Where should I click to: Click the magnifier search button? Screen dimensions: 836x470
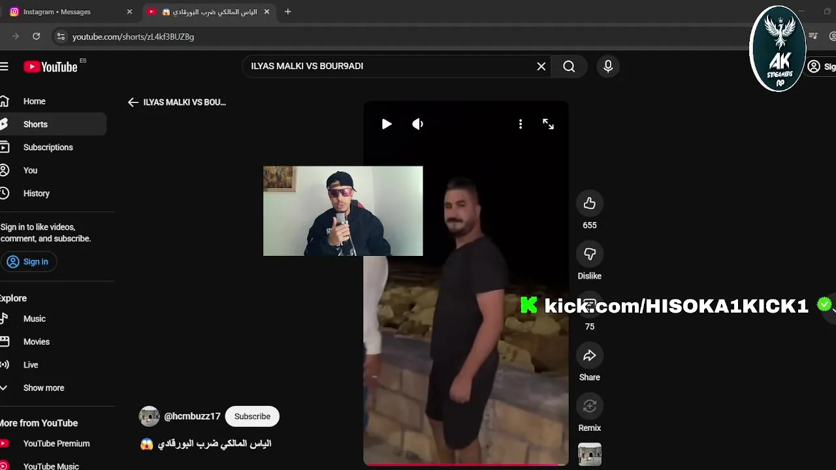tap(569, 66)
